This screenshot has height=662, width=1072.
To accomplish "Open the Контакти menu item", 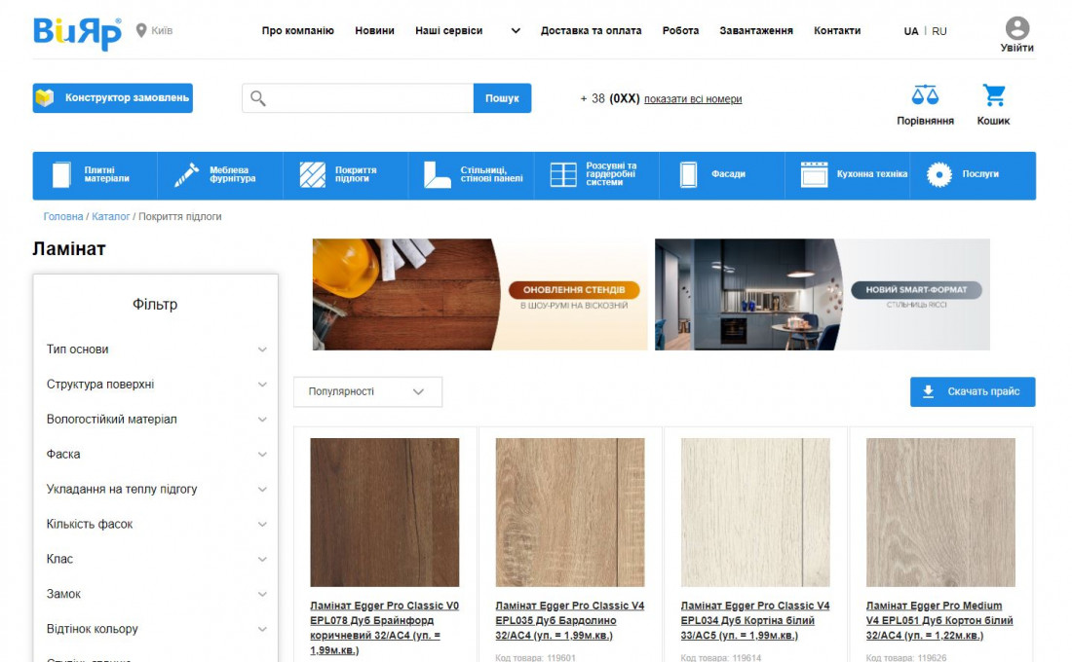I will 837,31.
